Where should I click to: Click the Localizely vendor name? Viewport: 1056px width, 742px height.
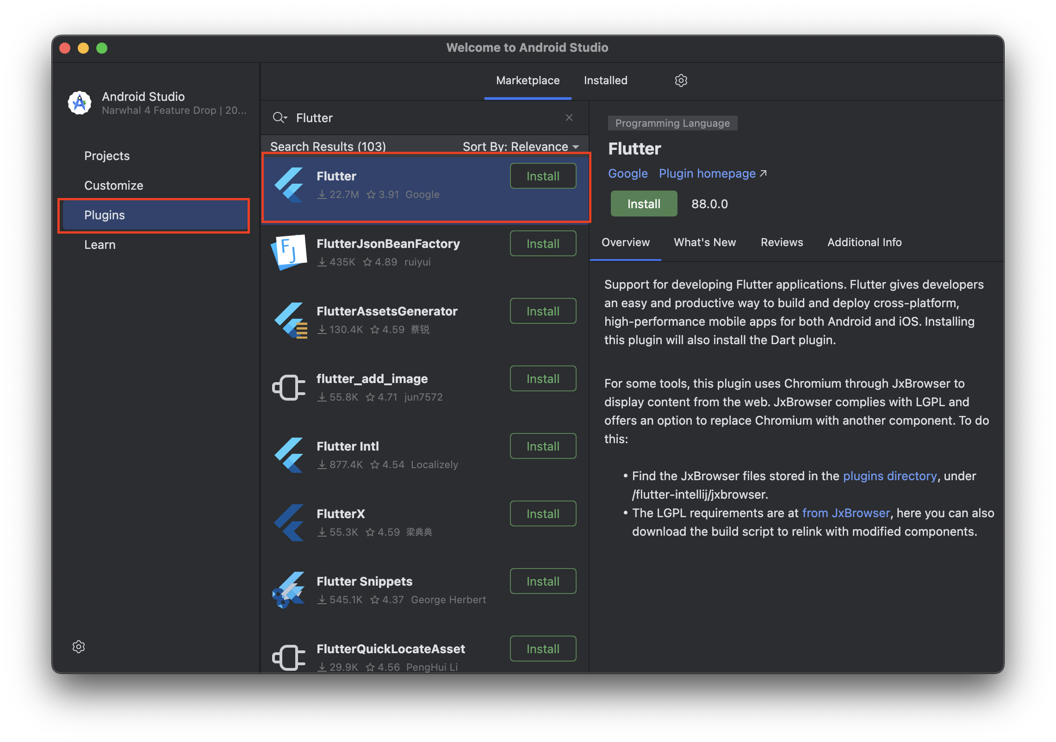click(x=435, y=465)
